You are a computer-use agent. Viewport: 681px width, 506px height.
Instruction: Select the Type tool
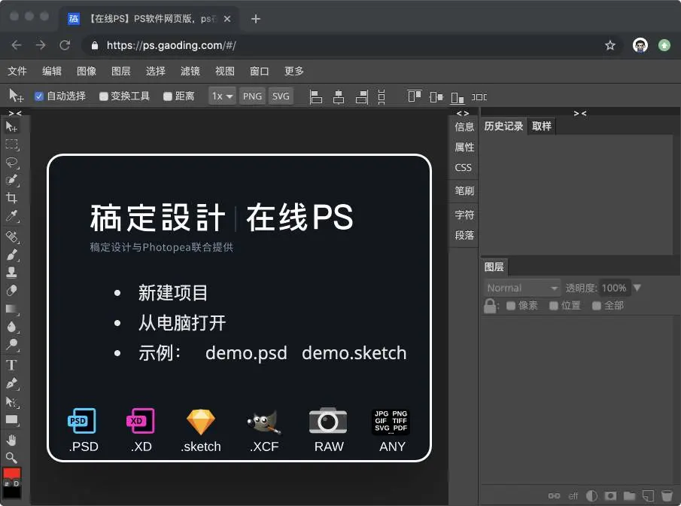pyautogui.click(x=12, y=365)
